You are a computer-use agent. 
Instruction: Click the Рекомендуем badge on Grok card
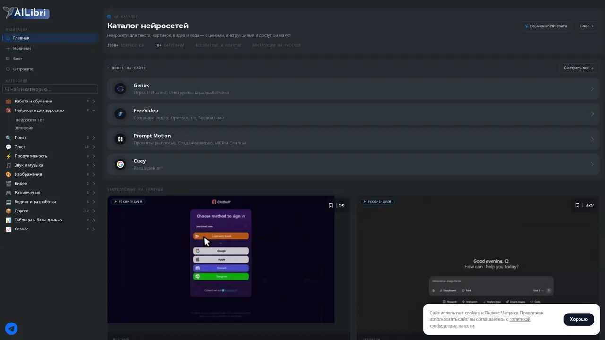click(377, 202)
